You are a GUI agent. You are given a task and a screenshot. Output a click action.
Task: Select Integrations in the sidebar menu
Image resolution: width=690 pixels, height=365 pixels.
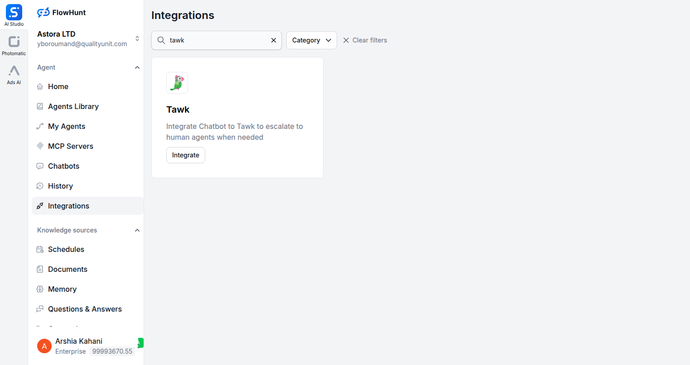pos(68,206)
